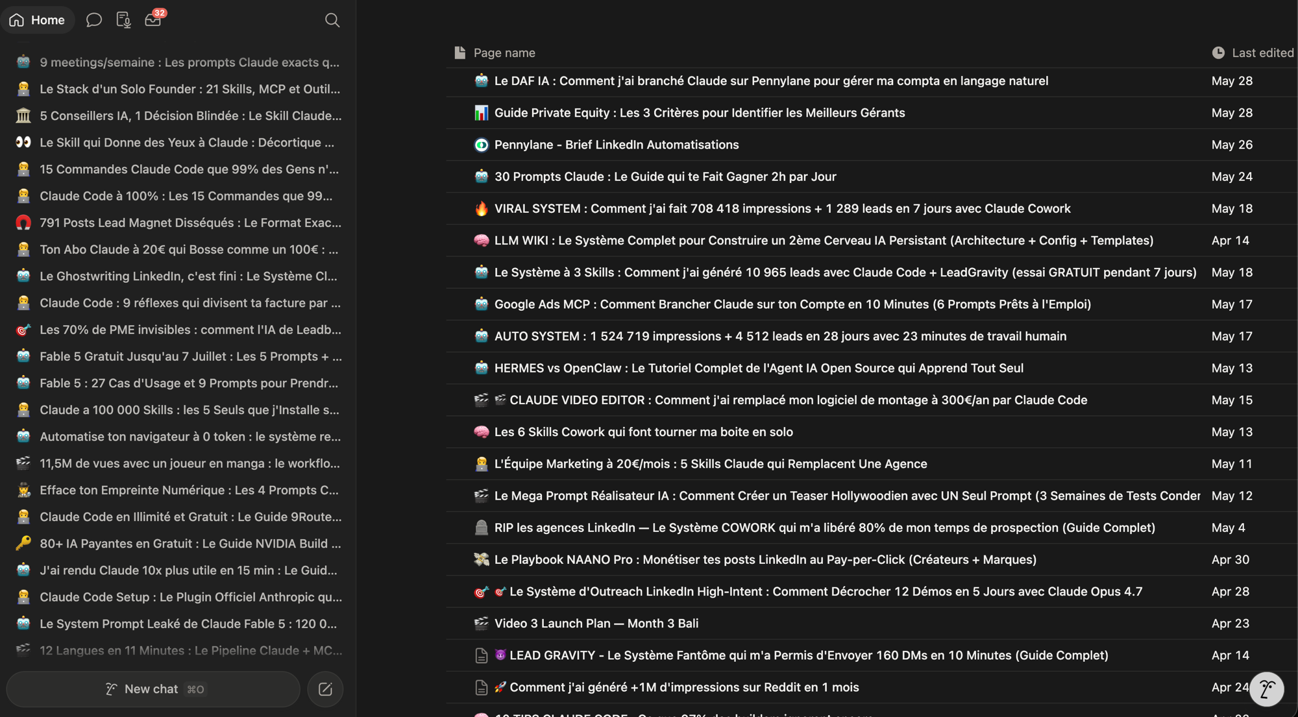Click the target icon of Outreach LinkedIn row

pyautogui.click(x=481, y=592)
